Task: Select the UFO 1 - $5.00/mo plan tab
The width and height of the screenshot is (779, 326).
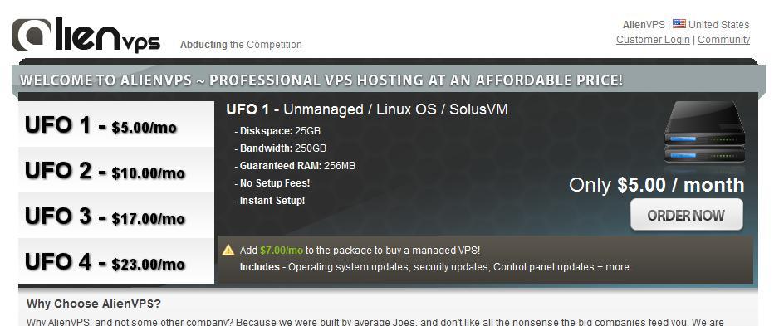Action: (116, 124)
